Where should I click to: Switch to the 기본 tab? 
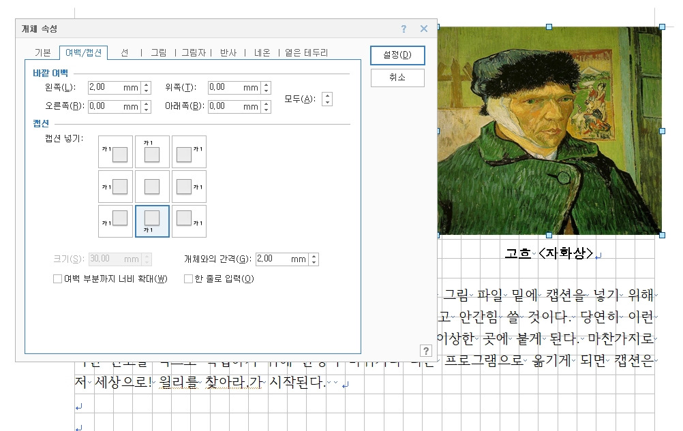tap(43, 52)
